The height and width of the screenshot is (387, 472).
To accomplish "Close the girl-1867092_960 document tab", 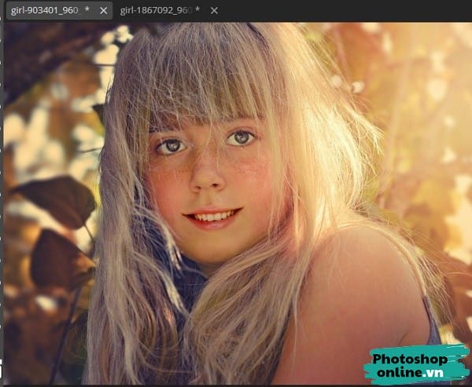I will (x=214, y=10).
